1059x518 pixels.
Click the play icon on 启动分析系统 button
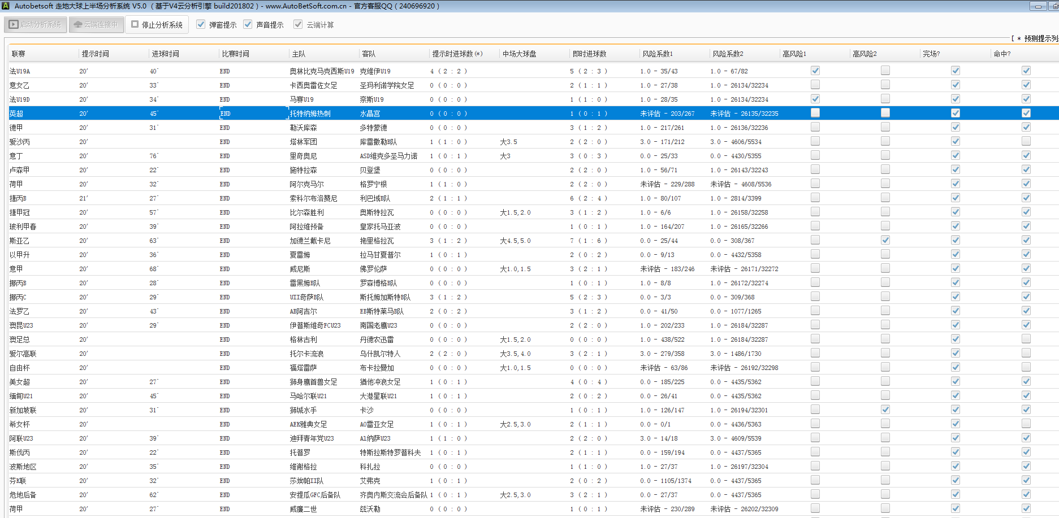(14, 25)
